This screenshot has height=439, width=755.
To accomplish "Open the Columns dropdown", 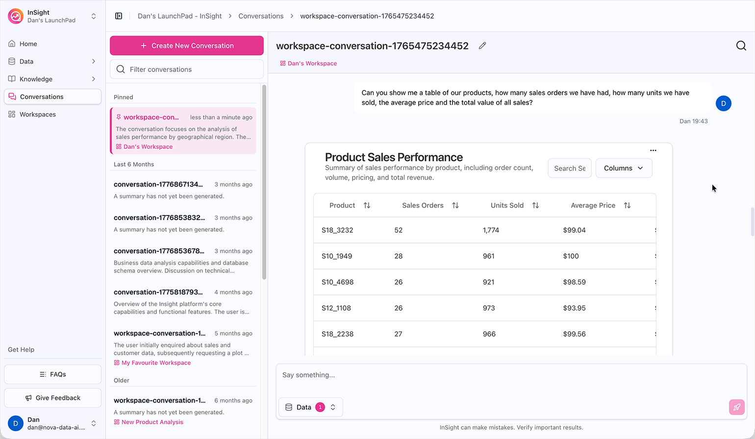I will pyautogui.click(x=624, y=168).
